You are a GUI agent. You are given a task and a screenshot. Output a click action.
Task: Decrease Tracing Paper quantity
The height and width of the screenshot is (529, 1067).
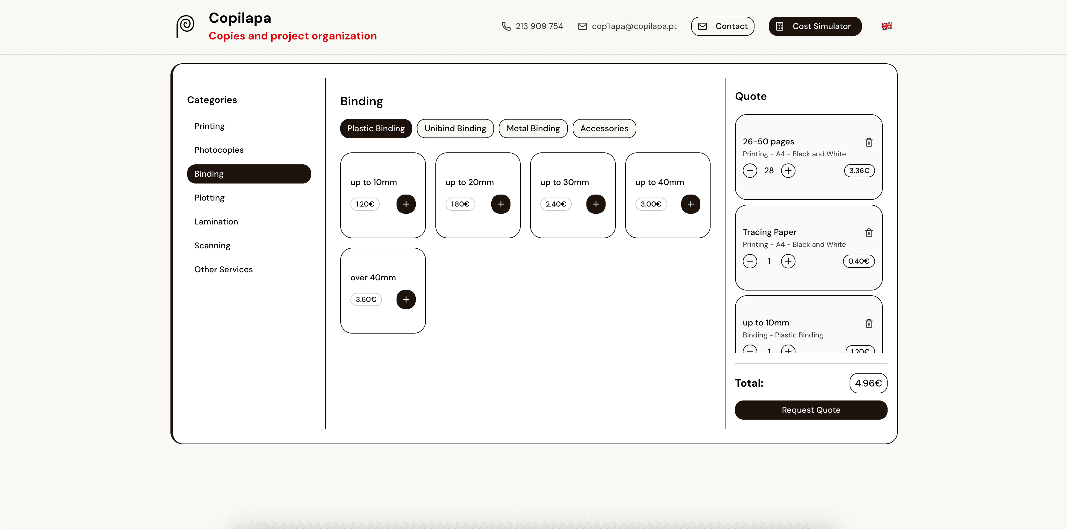coord(749,261)
